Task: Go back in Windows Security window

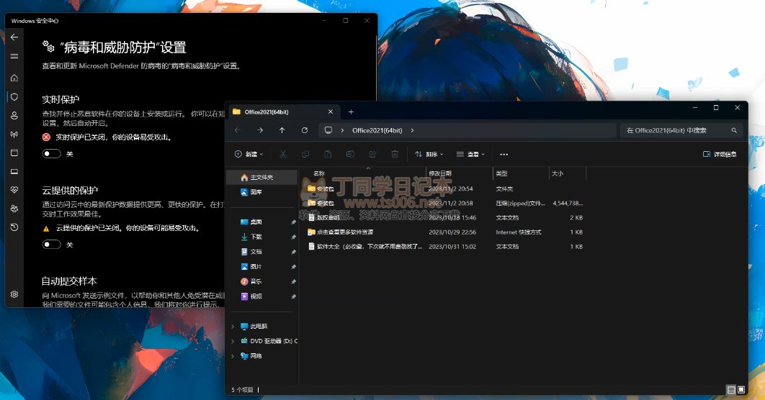Action: (14, 37)
